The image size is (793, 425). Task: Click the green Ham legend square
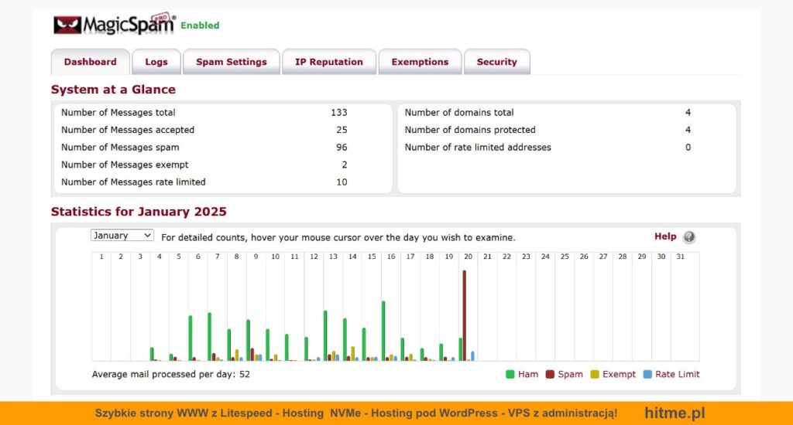click(510, 374)
